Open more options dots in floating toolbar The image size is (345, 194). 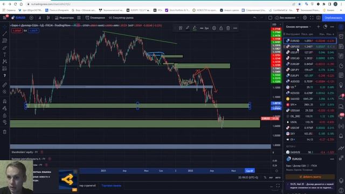(235, 28)
